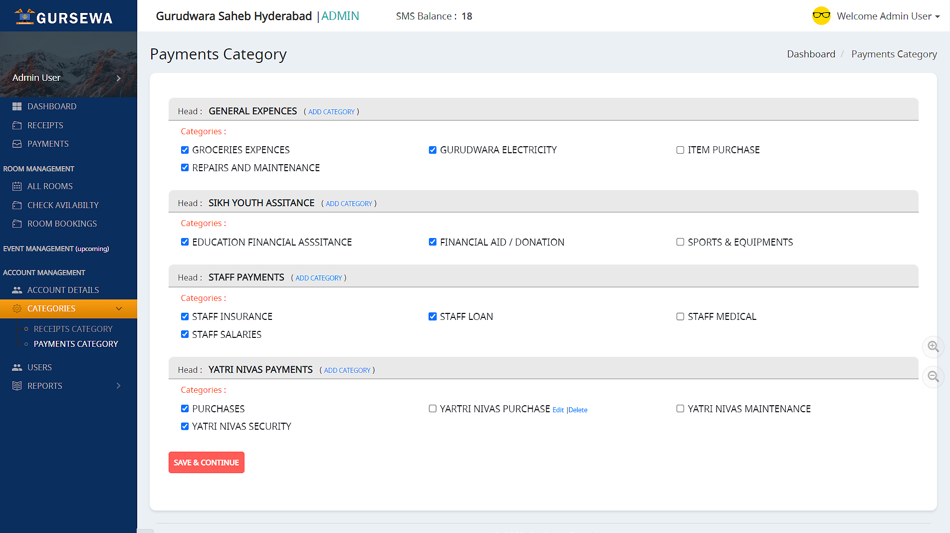Expand the Reports submenu arrow
The height and width of the screenshot is (533, 950).
tap(118, 386)
